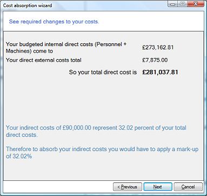The image size is (207, 196).
Task: Click the £90,000.00 indirect costs figure
Action: [77, 128]
